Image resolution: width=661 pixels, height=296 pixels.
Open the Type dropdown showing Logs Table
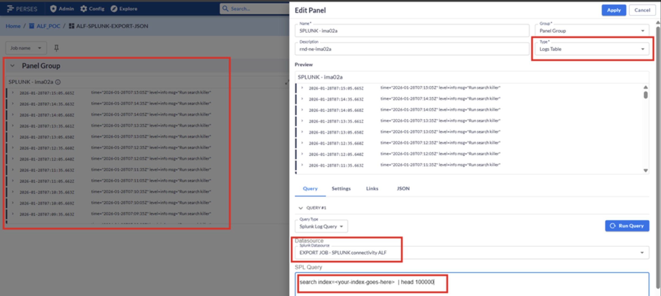pyautogui.click(x=592, y=49)
